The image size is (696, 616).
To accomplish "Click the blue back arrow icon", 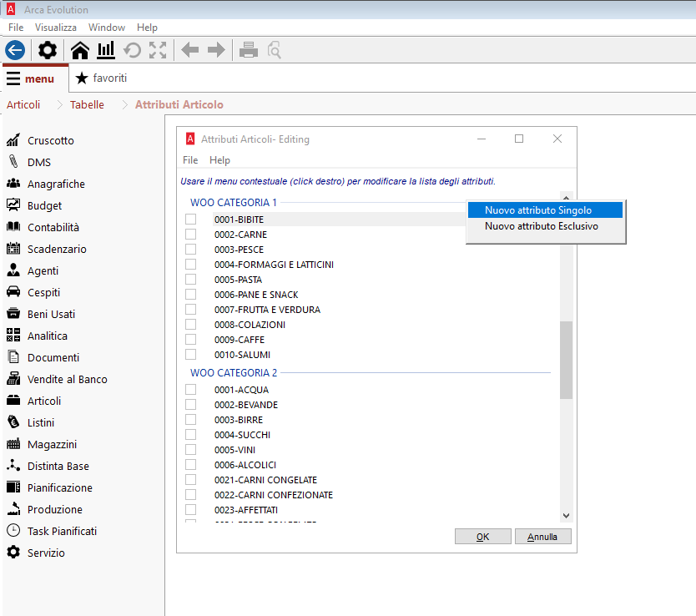I will [x=15, y=50].
